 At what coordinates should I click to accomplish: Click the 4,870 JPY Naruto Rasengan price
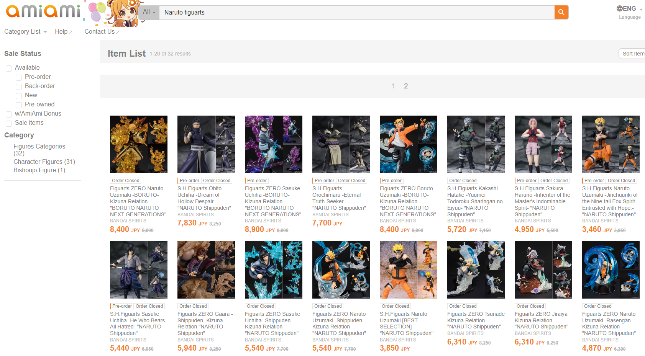[x=597, y=348]
